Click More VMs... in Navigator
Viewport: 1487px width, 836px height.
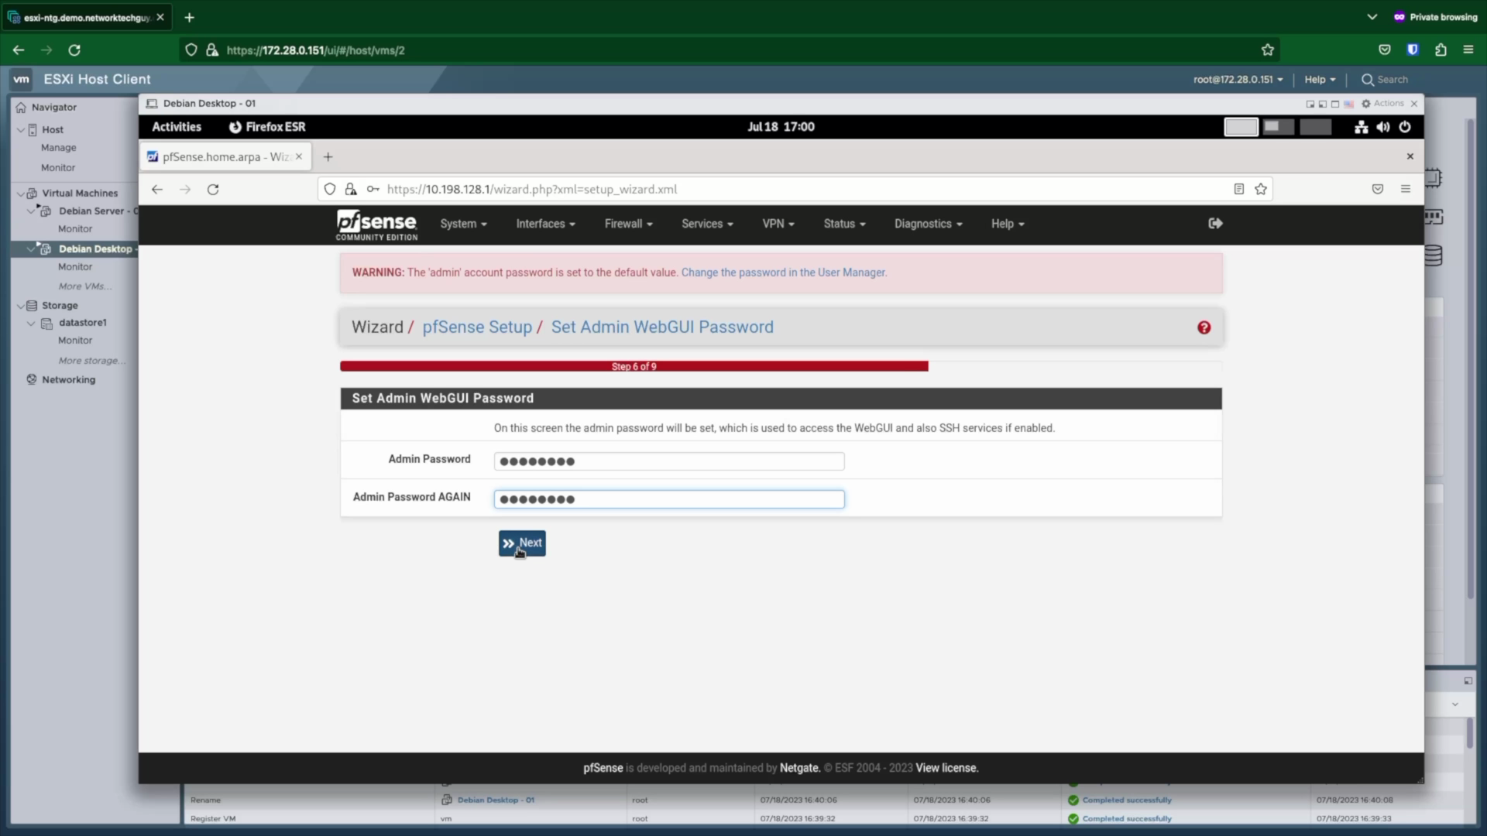tap(85, 286)
